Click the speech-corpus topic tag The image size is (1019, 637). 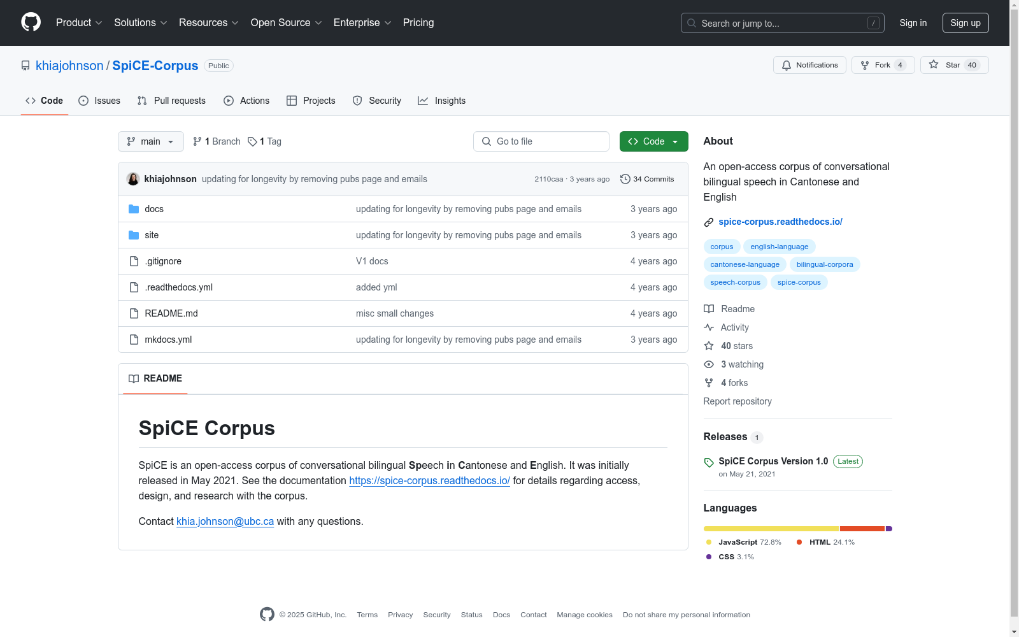pyautogui.click(x=736, y=282)
